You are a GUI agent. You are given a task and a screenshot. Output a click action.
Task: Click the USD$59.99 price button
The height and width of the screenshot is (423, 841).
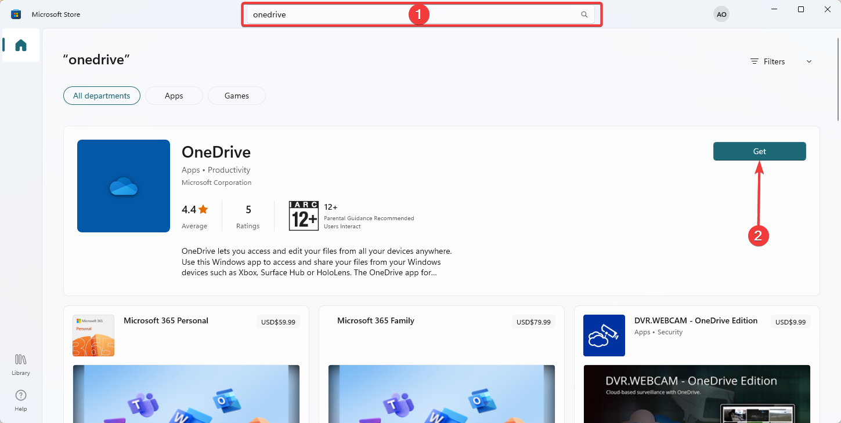(x=279, y=322)
